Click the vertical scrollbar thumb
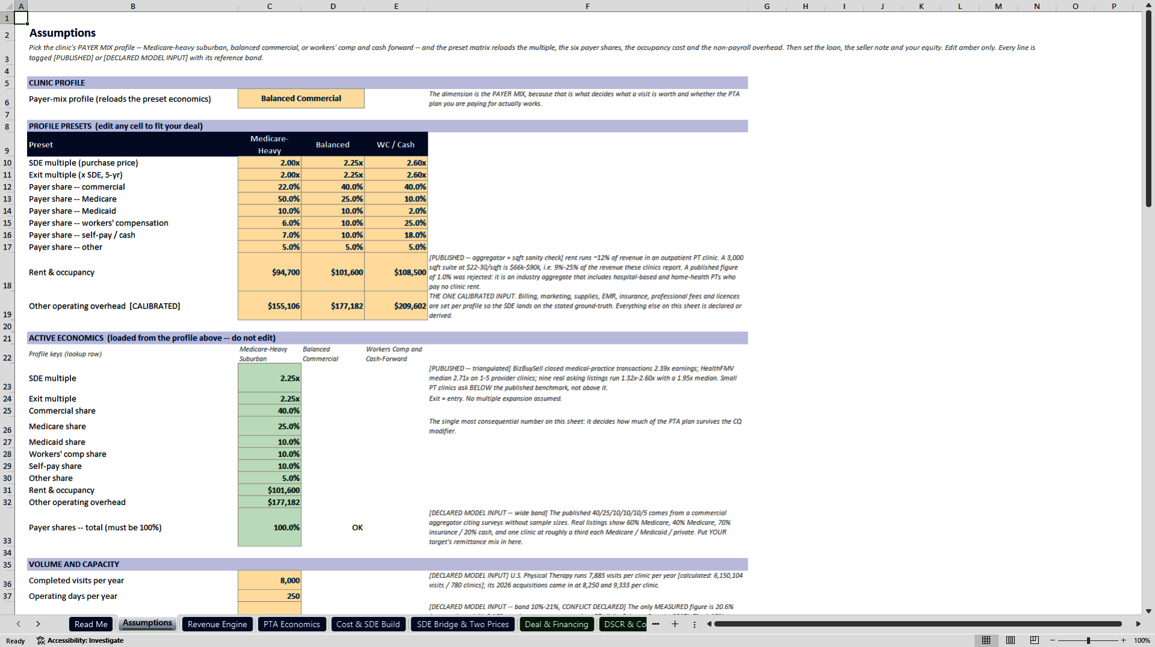The width and height of the screenshot is (1155, 647). tap(1148, 108)
